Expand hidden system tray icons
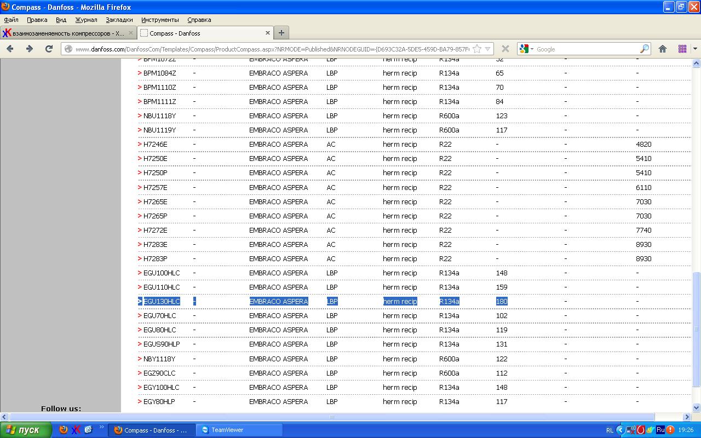Image resolution: width=701 pixels, height=438 pixels. tap(620, 430)
